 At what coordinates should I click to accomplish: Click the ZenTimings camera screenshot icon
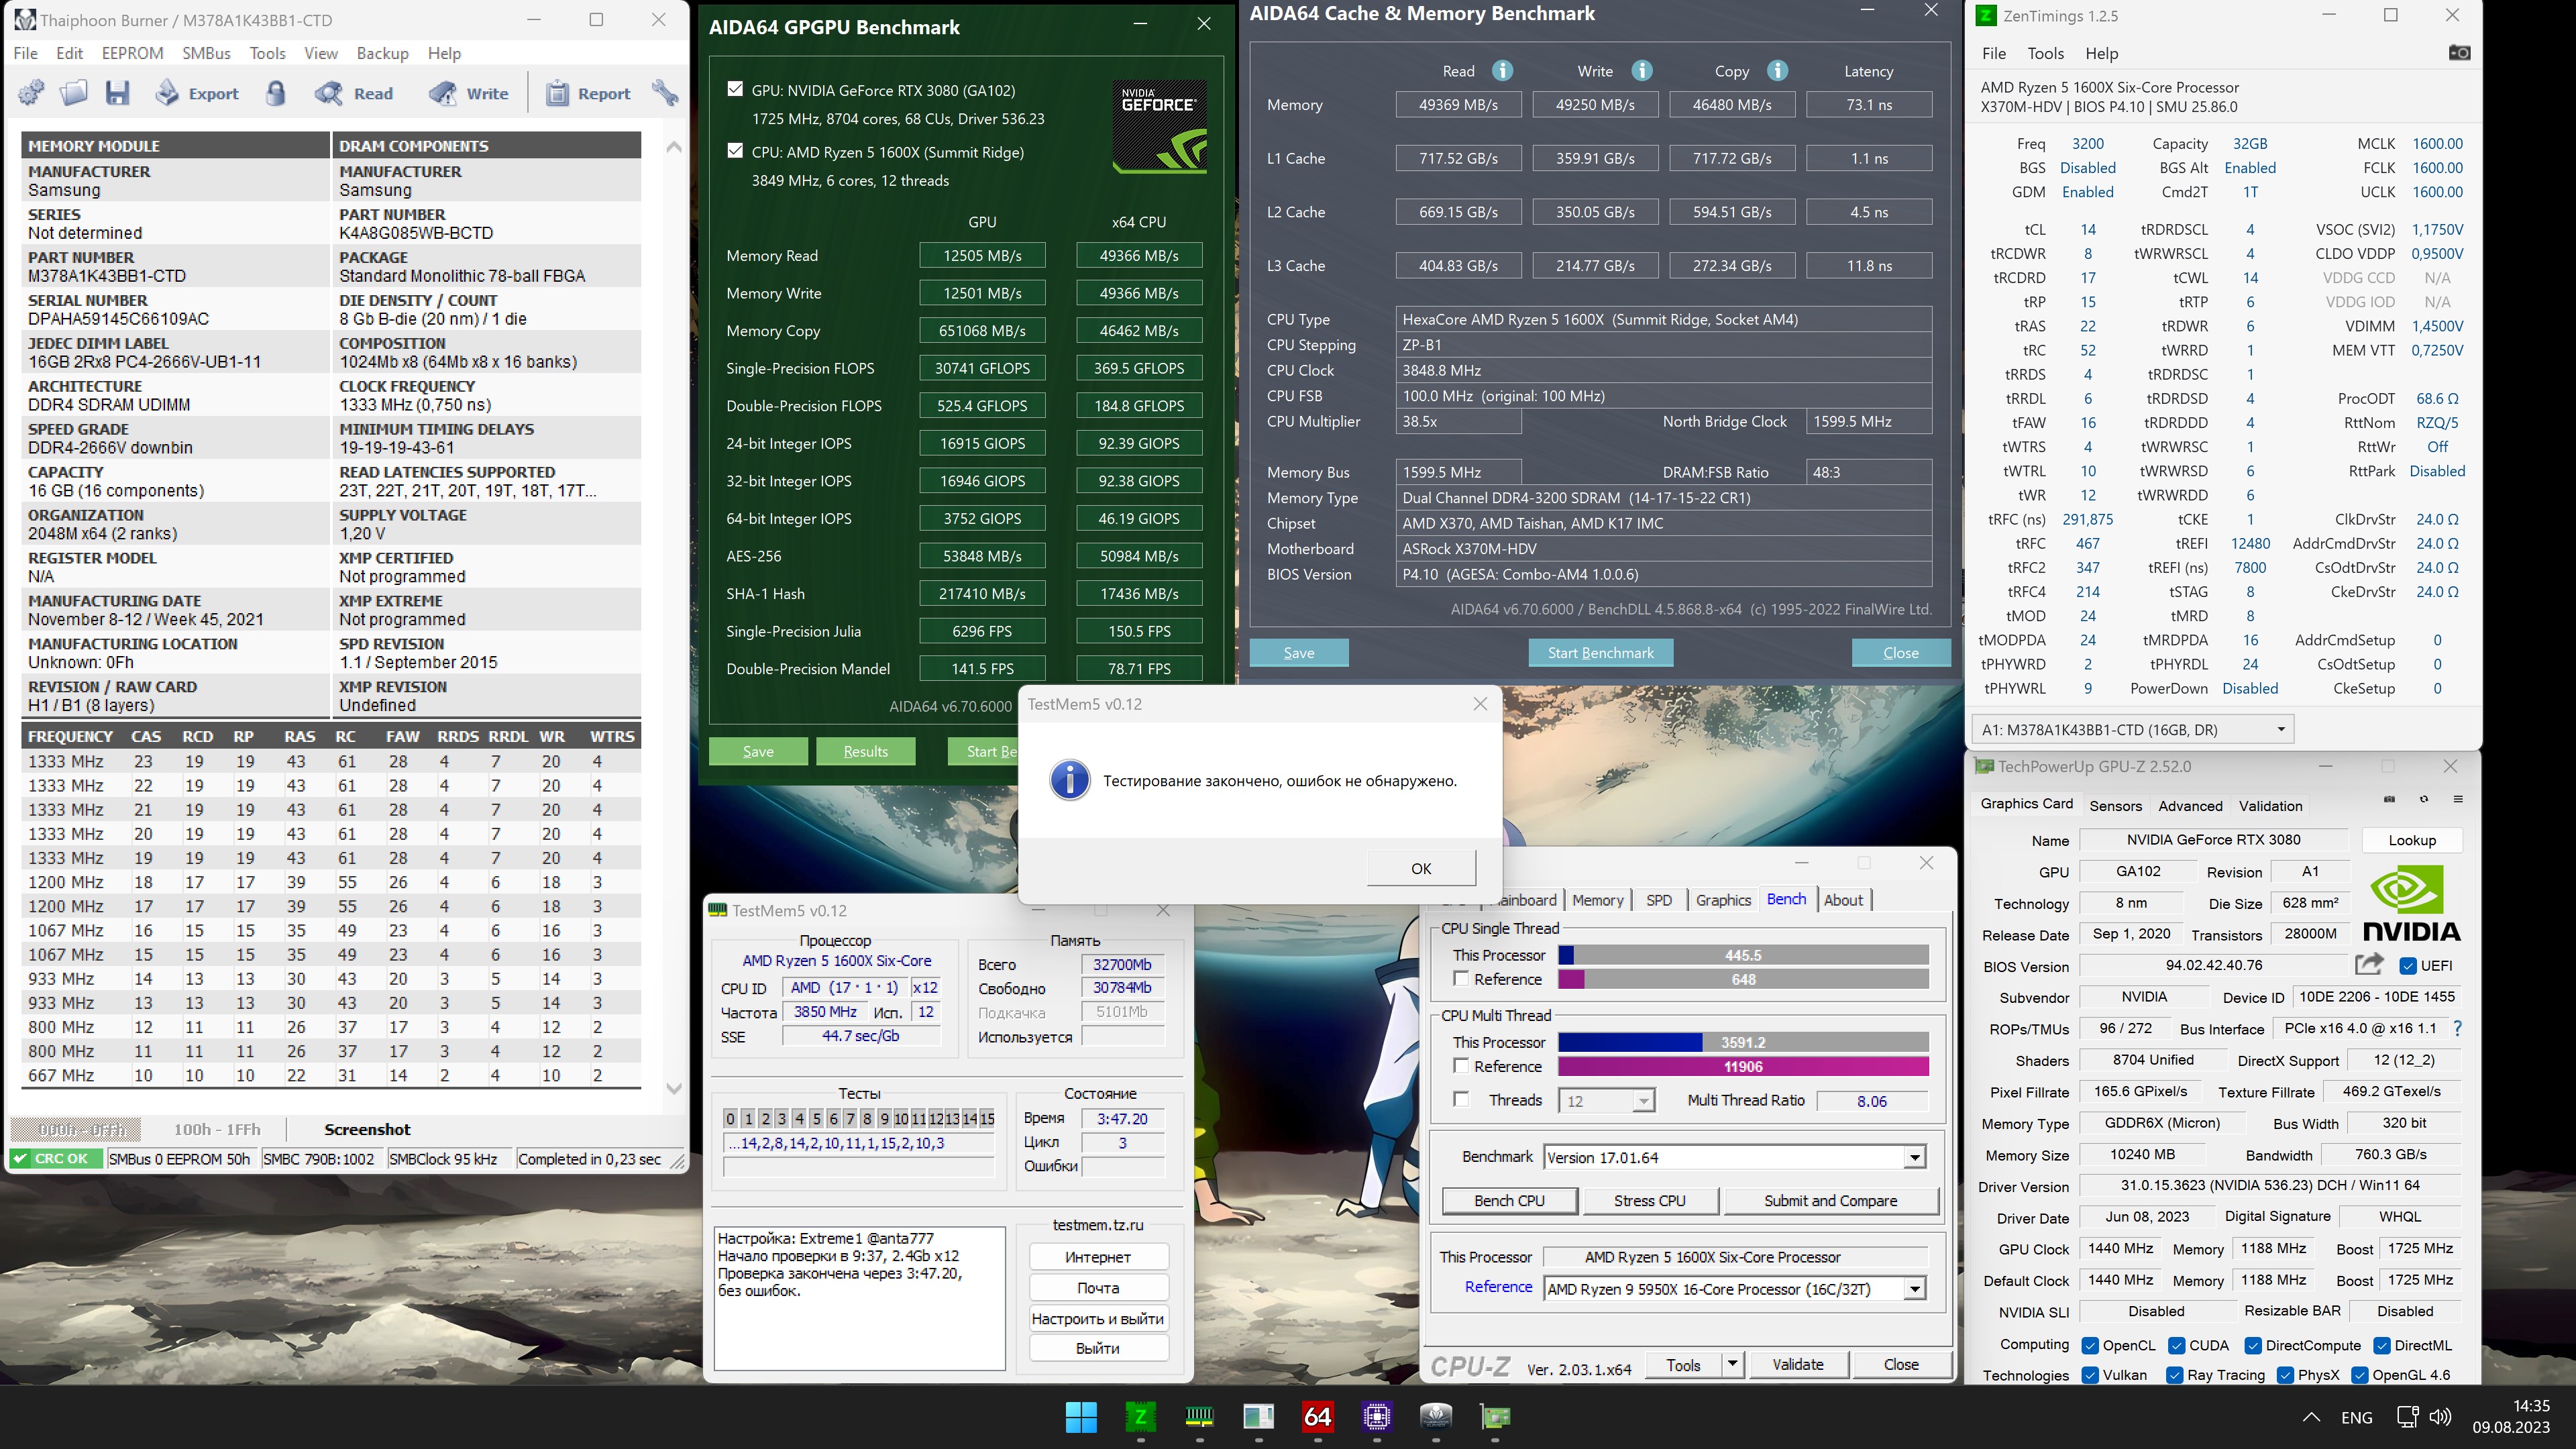coord(2459,53)
